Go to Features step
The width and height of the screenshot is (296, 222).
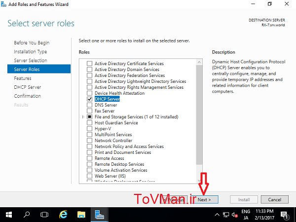23,78
